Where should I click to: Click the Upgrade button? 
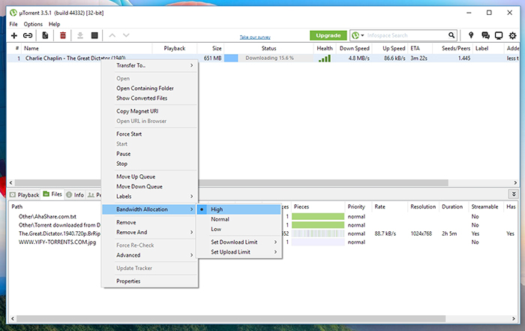[328, 35]
